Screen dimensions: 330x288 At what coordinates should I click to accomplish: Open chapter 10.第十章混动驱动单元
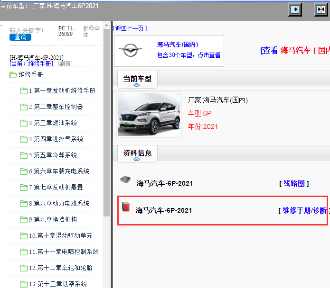tap(61, 236)
